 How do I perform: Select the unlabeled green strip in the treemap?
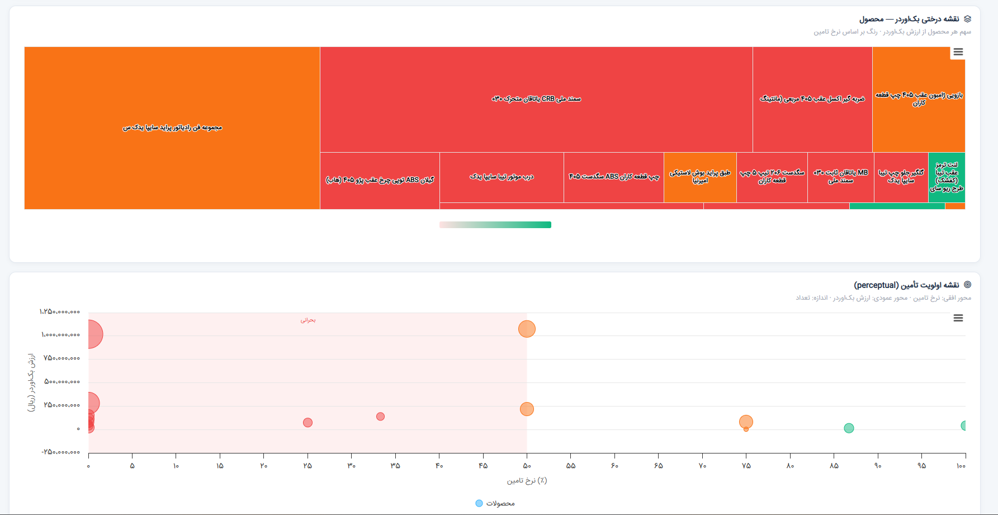(x=897, y=206)
